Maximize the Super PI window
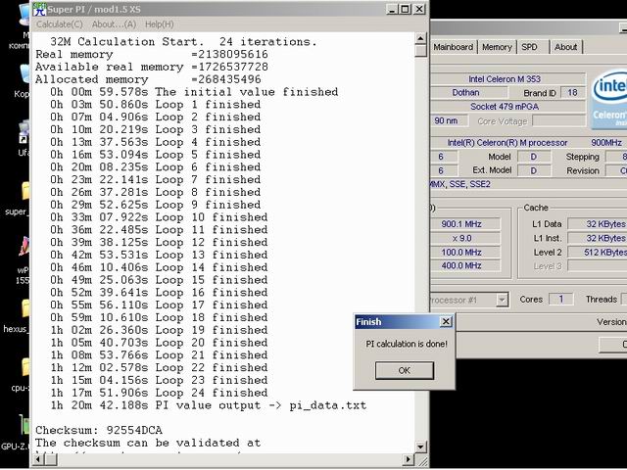The height and width of the screenshot is (470, 627). point(405,9)
